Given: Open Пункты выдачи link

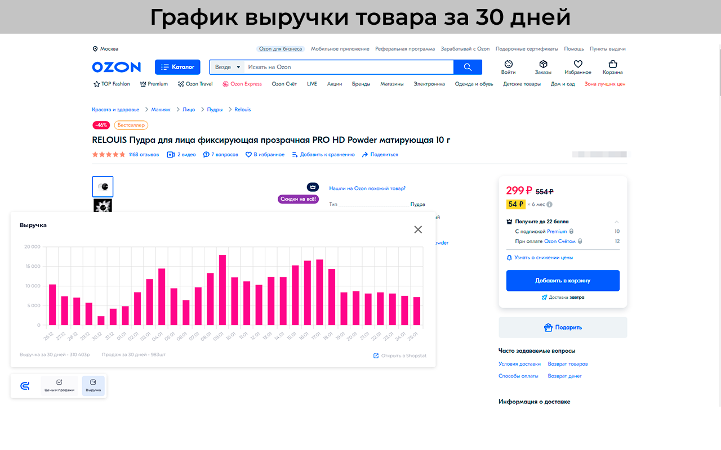Looking at the screenshot, I should (x=608, y=49).
